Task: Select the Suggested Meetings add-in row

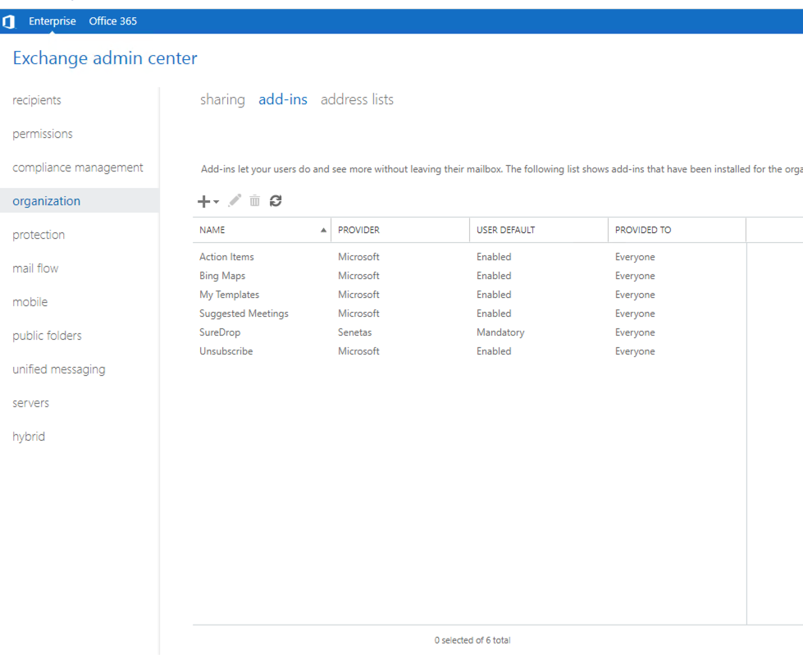Action: point(469,314)
